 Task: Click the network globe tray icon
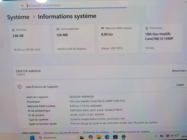pyautogui.click(x=168, y=136)
